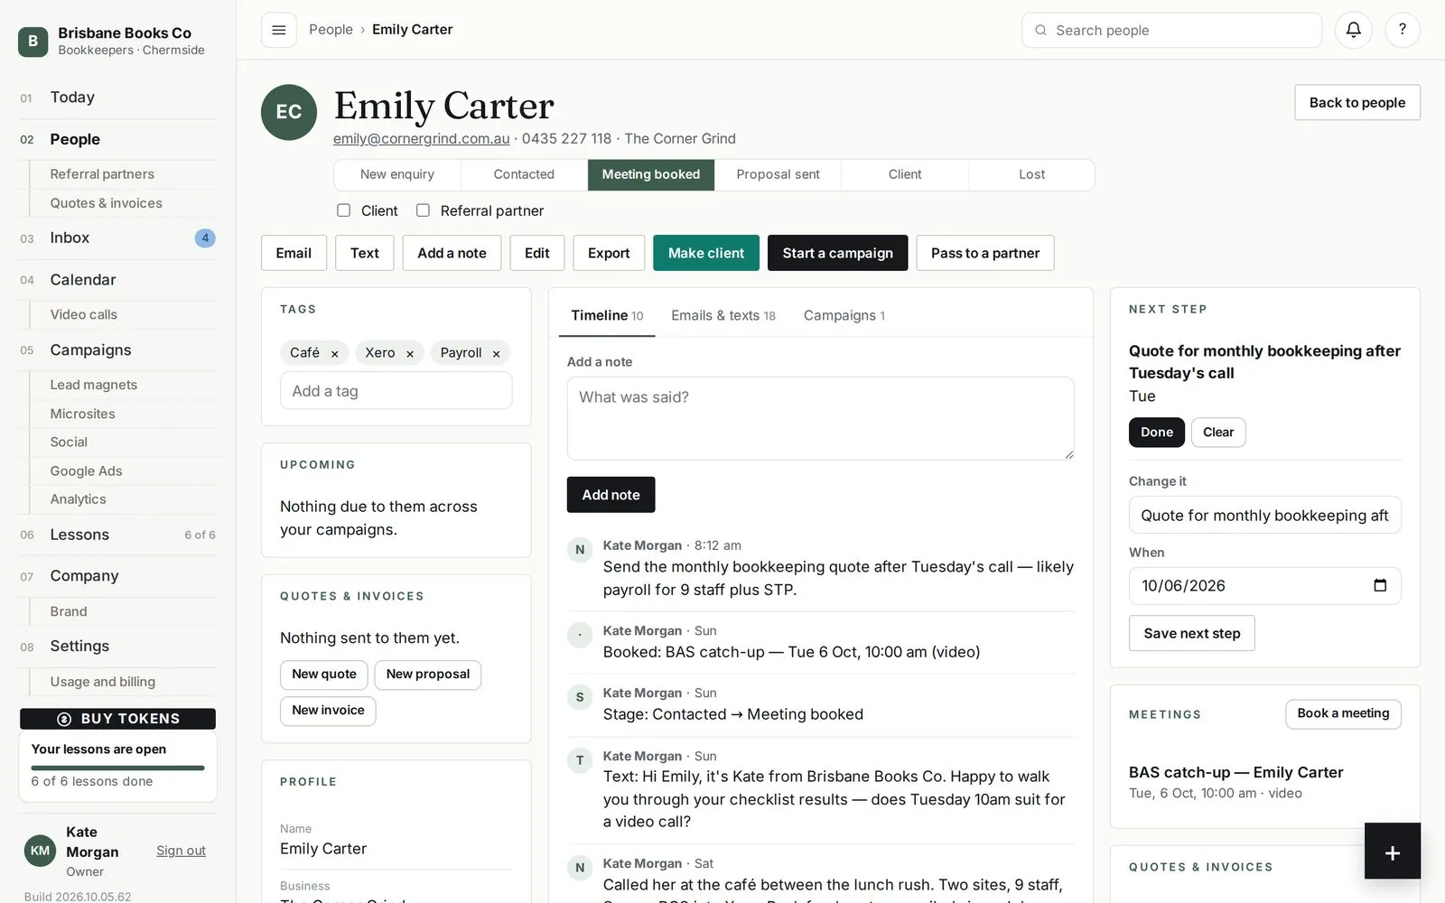Click Make client button

point(706,253)
